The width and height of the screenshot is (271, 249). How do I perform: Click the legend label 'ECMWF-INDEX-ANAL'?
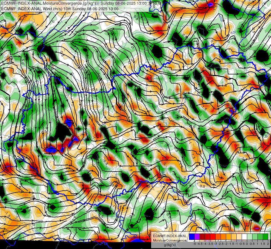[x=170, y=236]
